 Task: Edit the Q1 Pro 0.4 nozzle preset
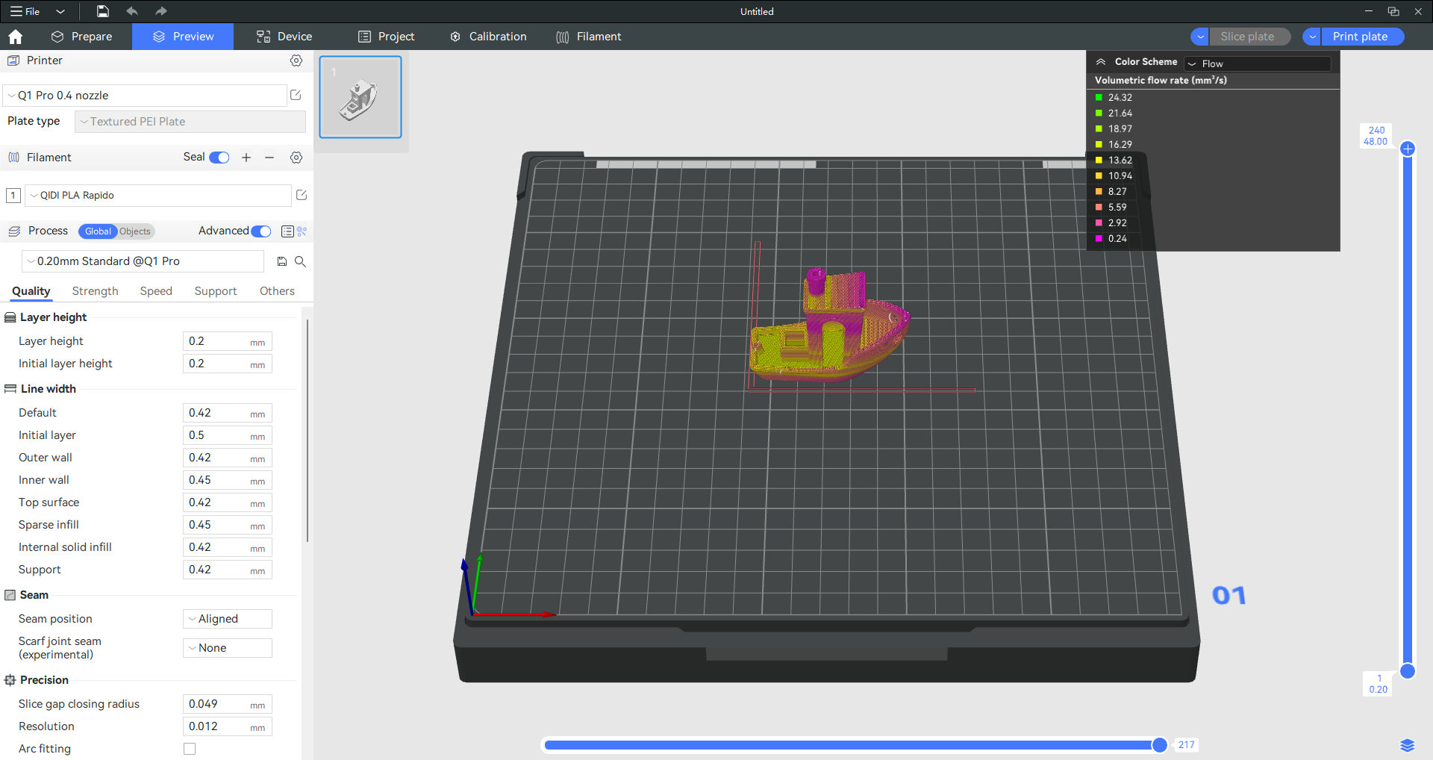[296, 95]
